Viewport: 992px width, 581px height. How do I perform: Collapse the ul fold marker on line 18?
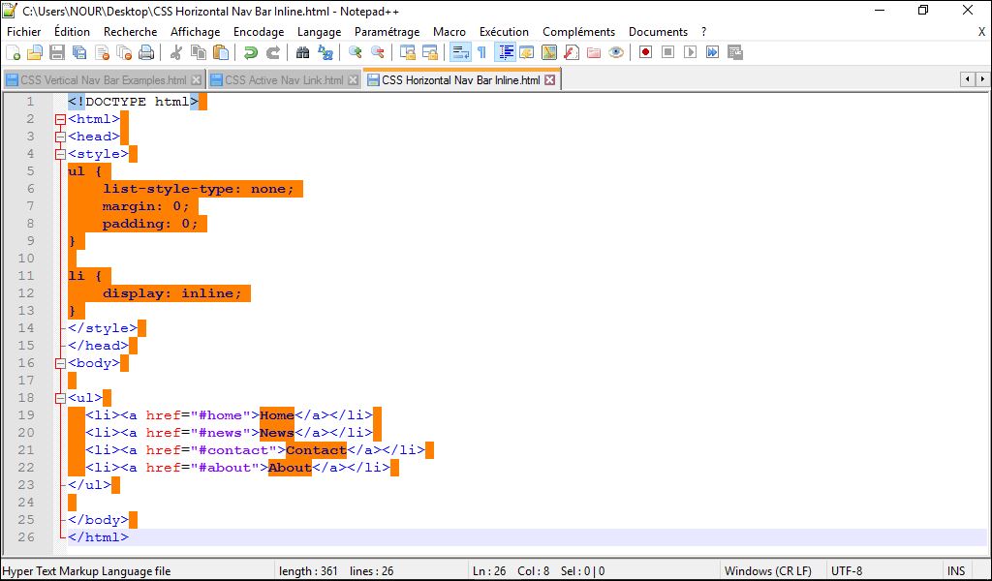click(x=60, y=398)
